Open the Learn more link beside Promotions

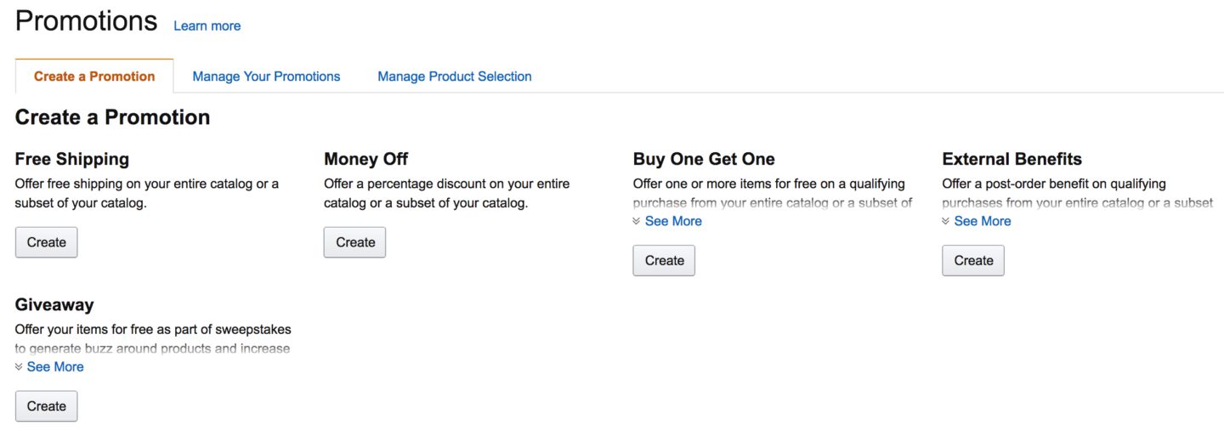pos(207,26)
